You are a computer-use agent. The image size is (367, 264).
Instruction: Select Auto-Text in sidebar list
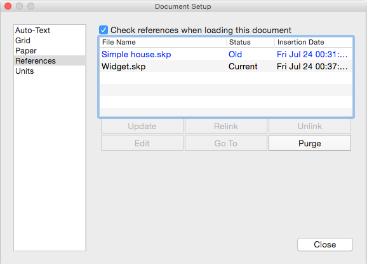pyautogui.click(x=50, y=31)
